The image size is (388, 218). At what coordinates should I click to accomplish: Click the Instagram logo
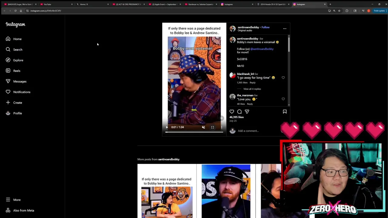coord(15,25)
